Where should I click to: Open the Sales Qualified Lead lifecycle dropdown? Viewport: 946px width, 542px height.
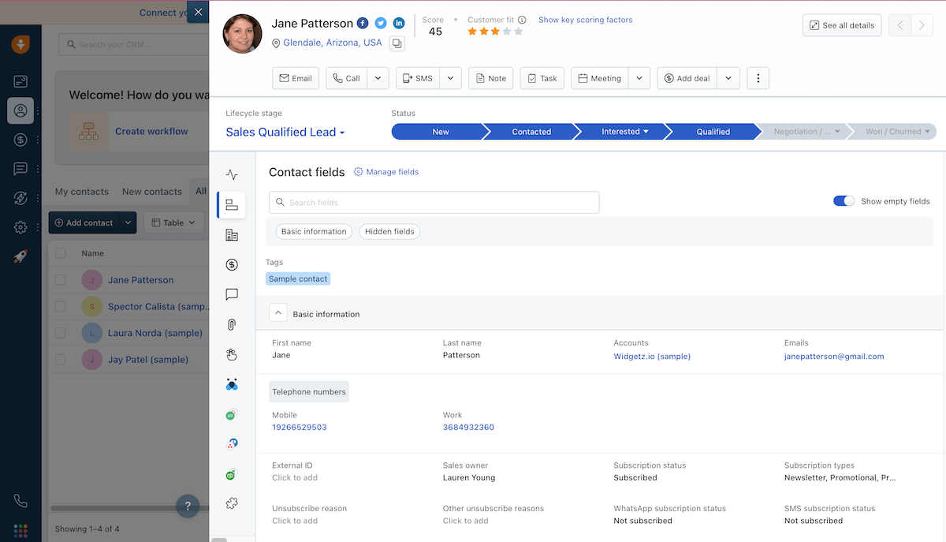point(285,133)
